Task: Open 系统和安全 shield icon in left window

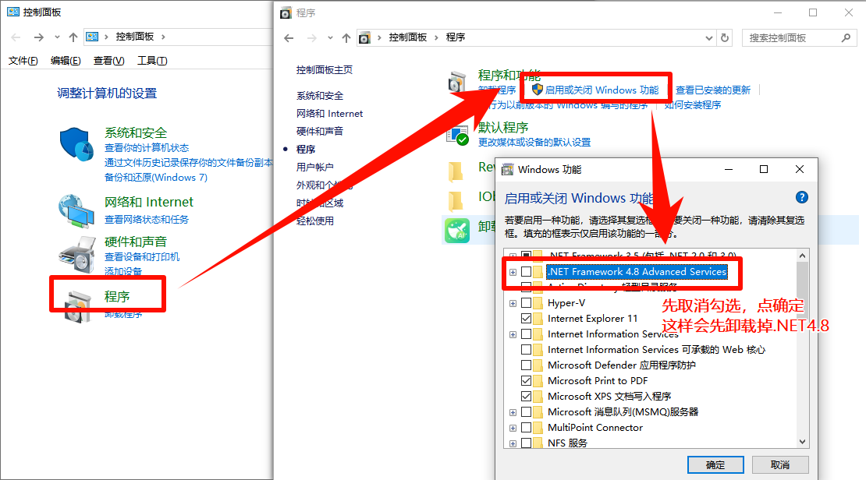Action: [x=76, y=145]
